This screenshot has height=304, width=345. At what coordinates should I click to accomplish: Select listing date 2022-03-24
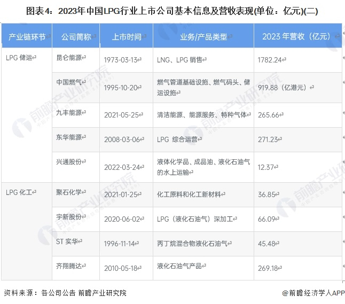click(122, 168)
